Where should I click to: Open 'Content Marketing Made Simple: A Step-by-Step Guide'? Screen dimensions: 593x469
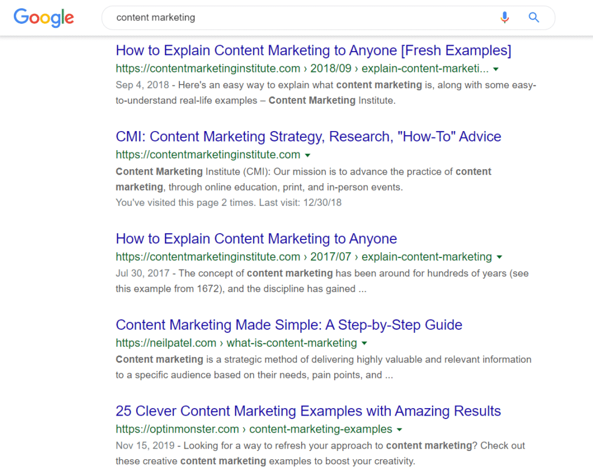(x=290, y=325)
